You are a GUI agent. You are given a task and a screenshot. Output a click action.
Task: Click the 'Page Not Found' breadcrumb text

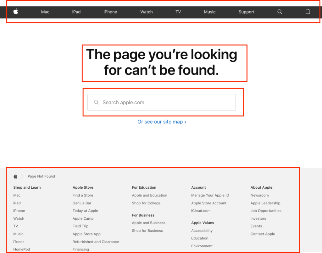coord(41,176)
